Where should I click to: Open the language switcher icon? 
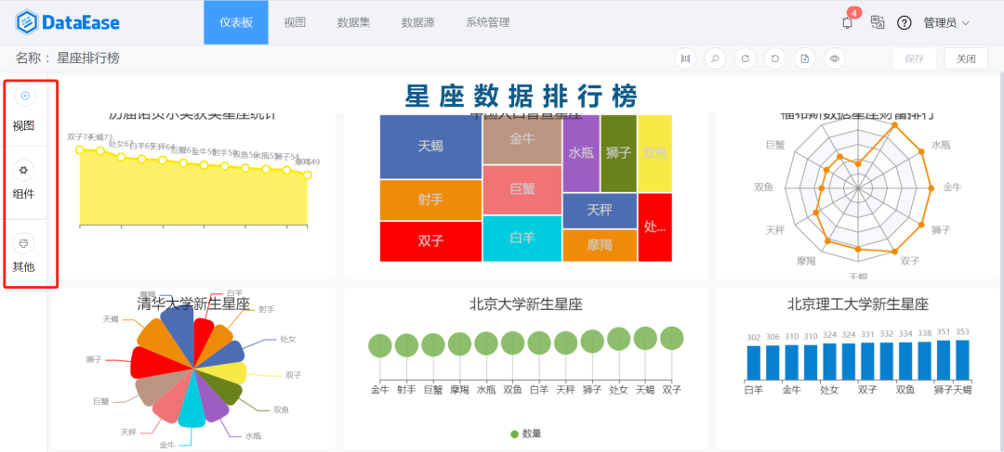pos(878,22)
